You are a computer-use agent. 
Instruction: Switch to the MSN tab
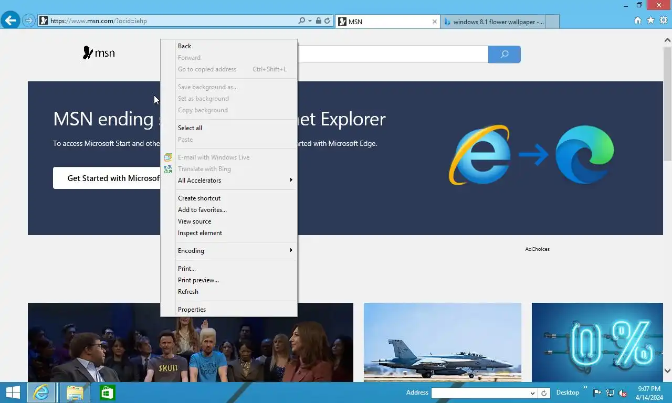387,22
